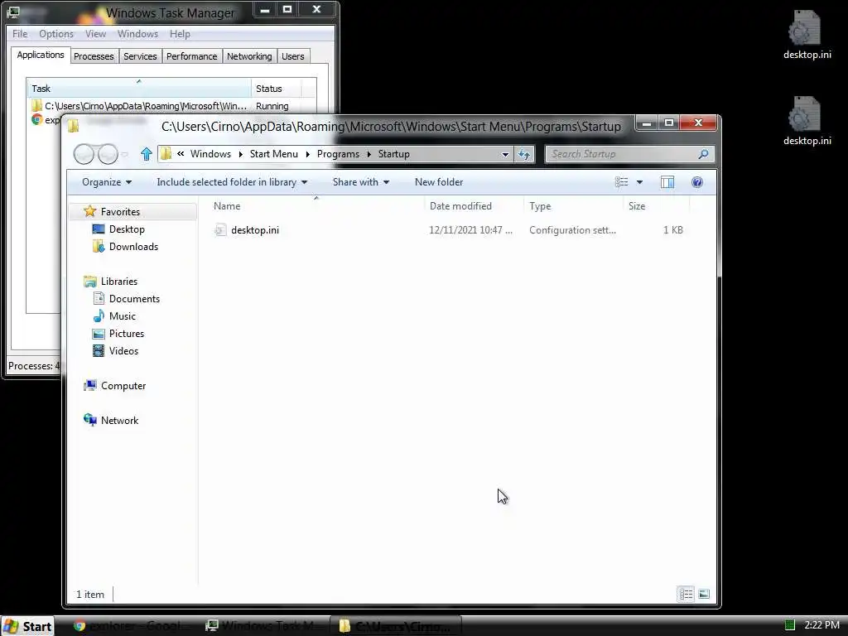Open the Options menu in Task Manager

point(56,33)
